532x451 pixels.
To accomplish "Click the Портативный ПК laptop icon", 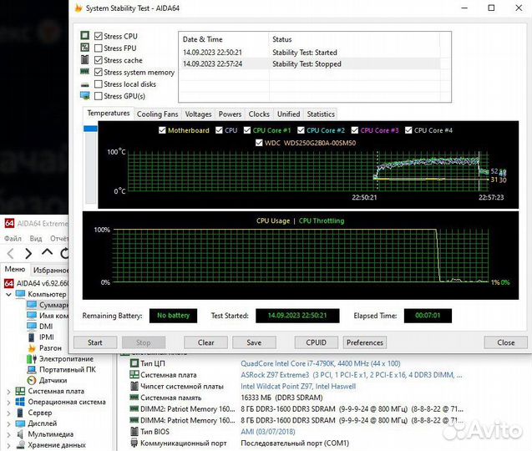I will tap(32, 369).
